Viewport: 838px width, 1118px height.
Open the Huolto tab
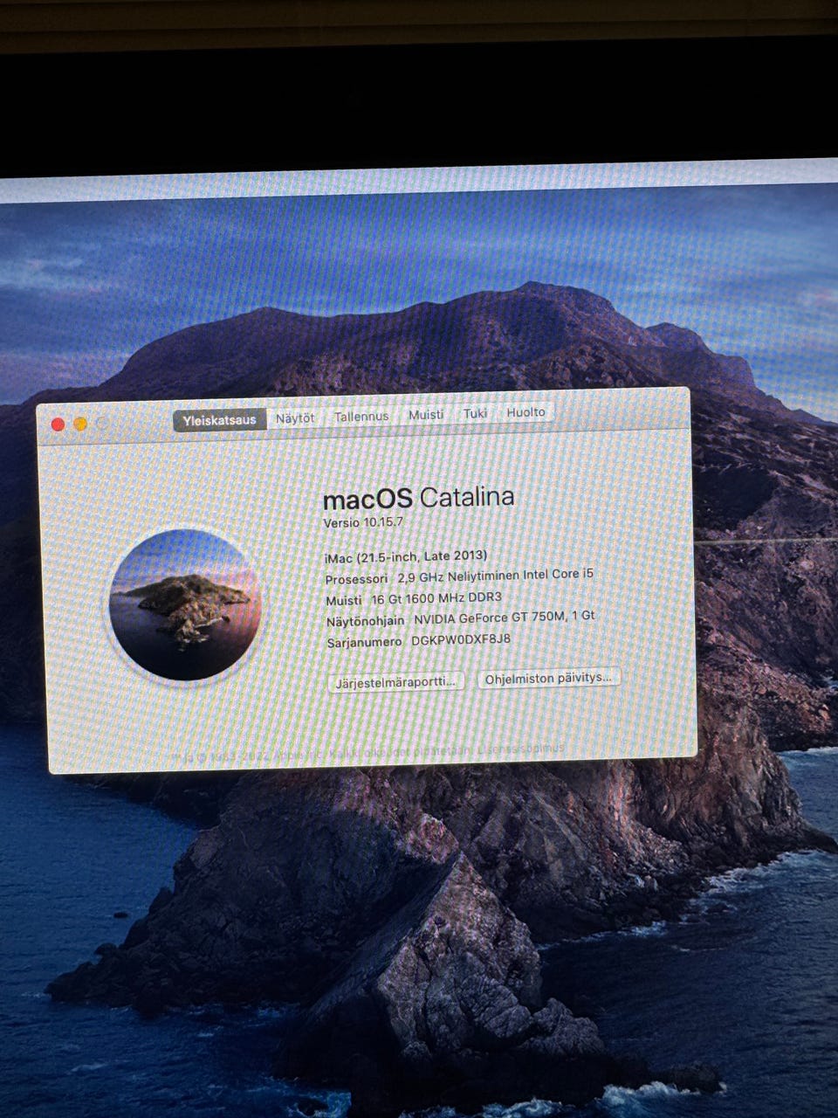click(525, 412)
